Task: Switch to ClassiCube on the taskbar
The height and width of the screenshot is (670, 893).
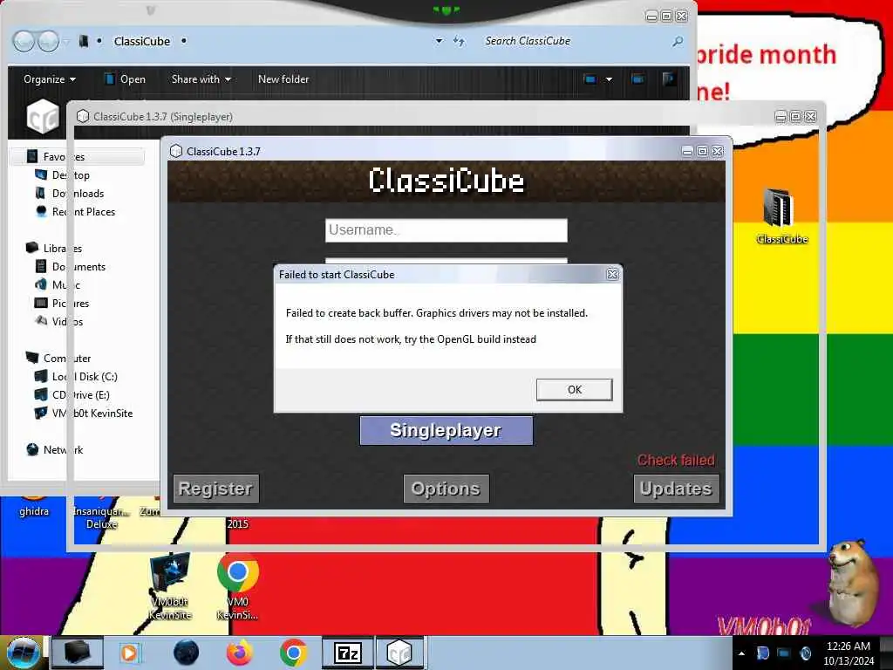Action: [399, 653]
